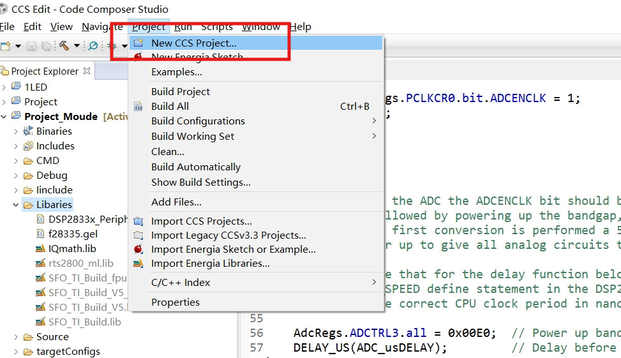
Task: Click the Binaries folder icon
Action: (27, 131)
